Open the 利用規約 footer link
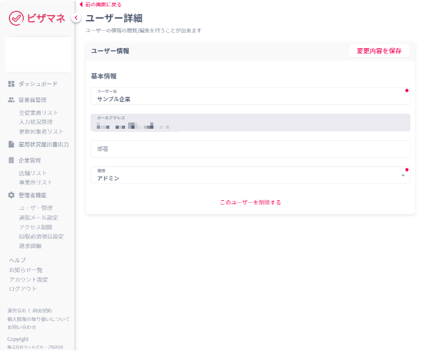Image resolution: width=433 pixels, height=353 pixels. click(42, 311)
